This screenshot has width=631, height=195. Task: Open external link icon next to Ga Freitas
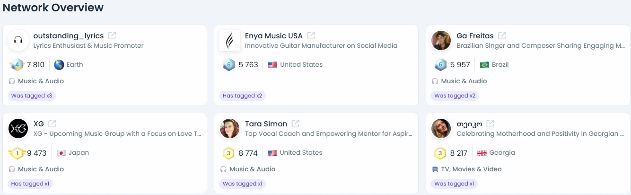click(x=502, y=35)
